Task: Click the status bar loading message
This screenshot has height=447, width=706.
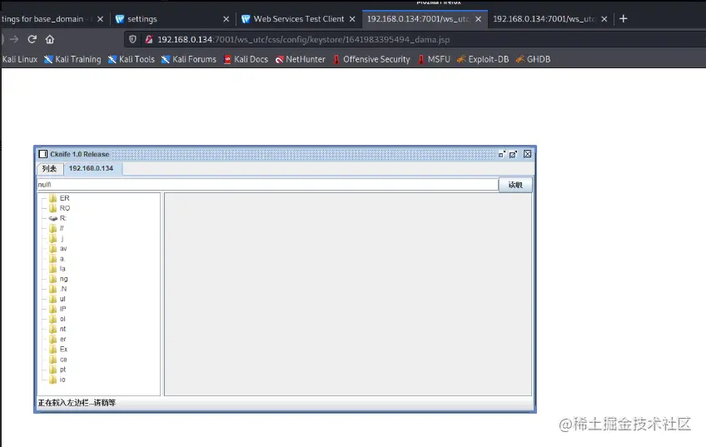Action: (x=77, y=403)
